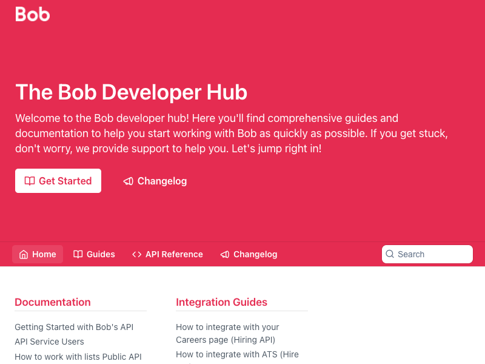Go to the API Reference tab

click(x=167, y=254)
